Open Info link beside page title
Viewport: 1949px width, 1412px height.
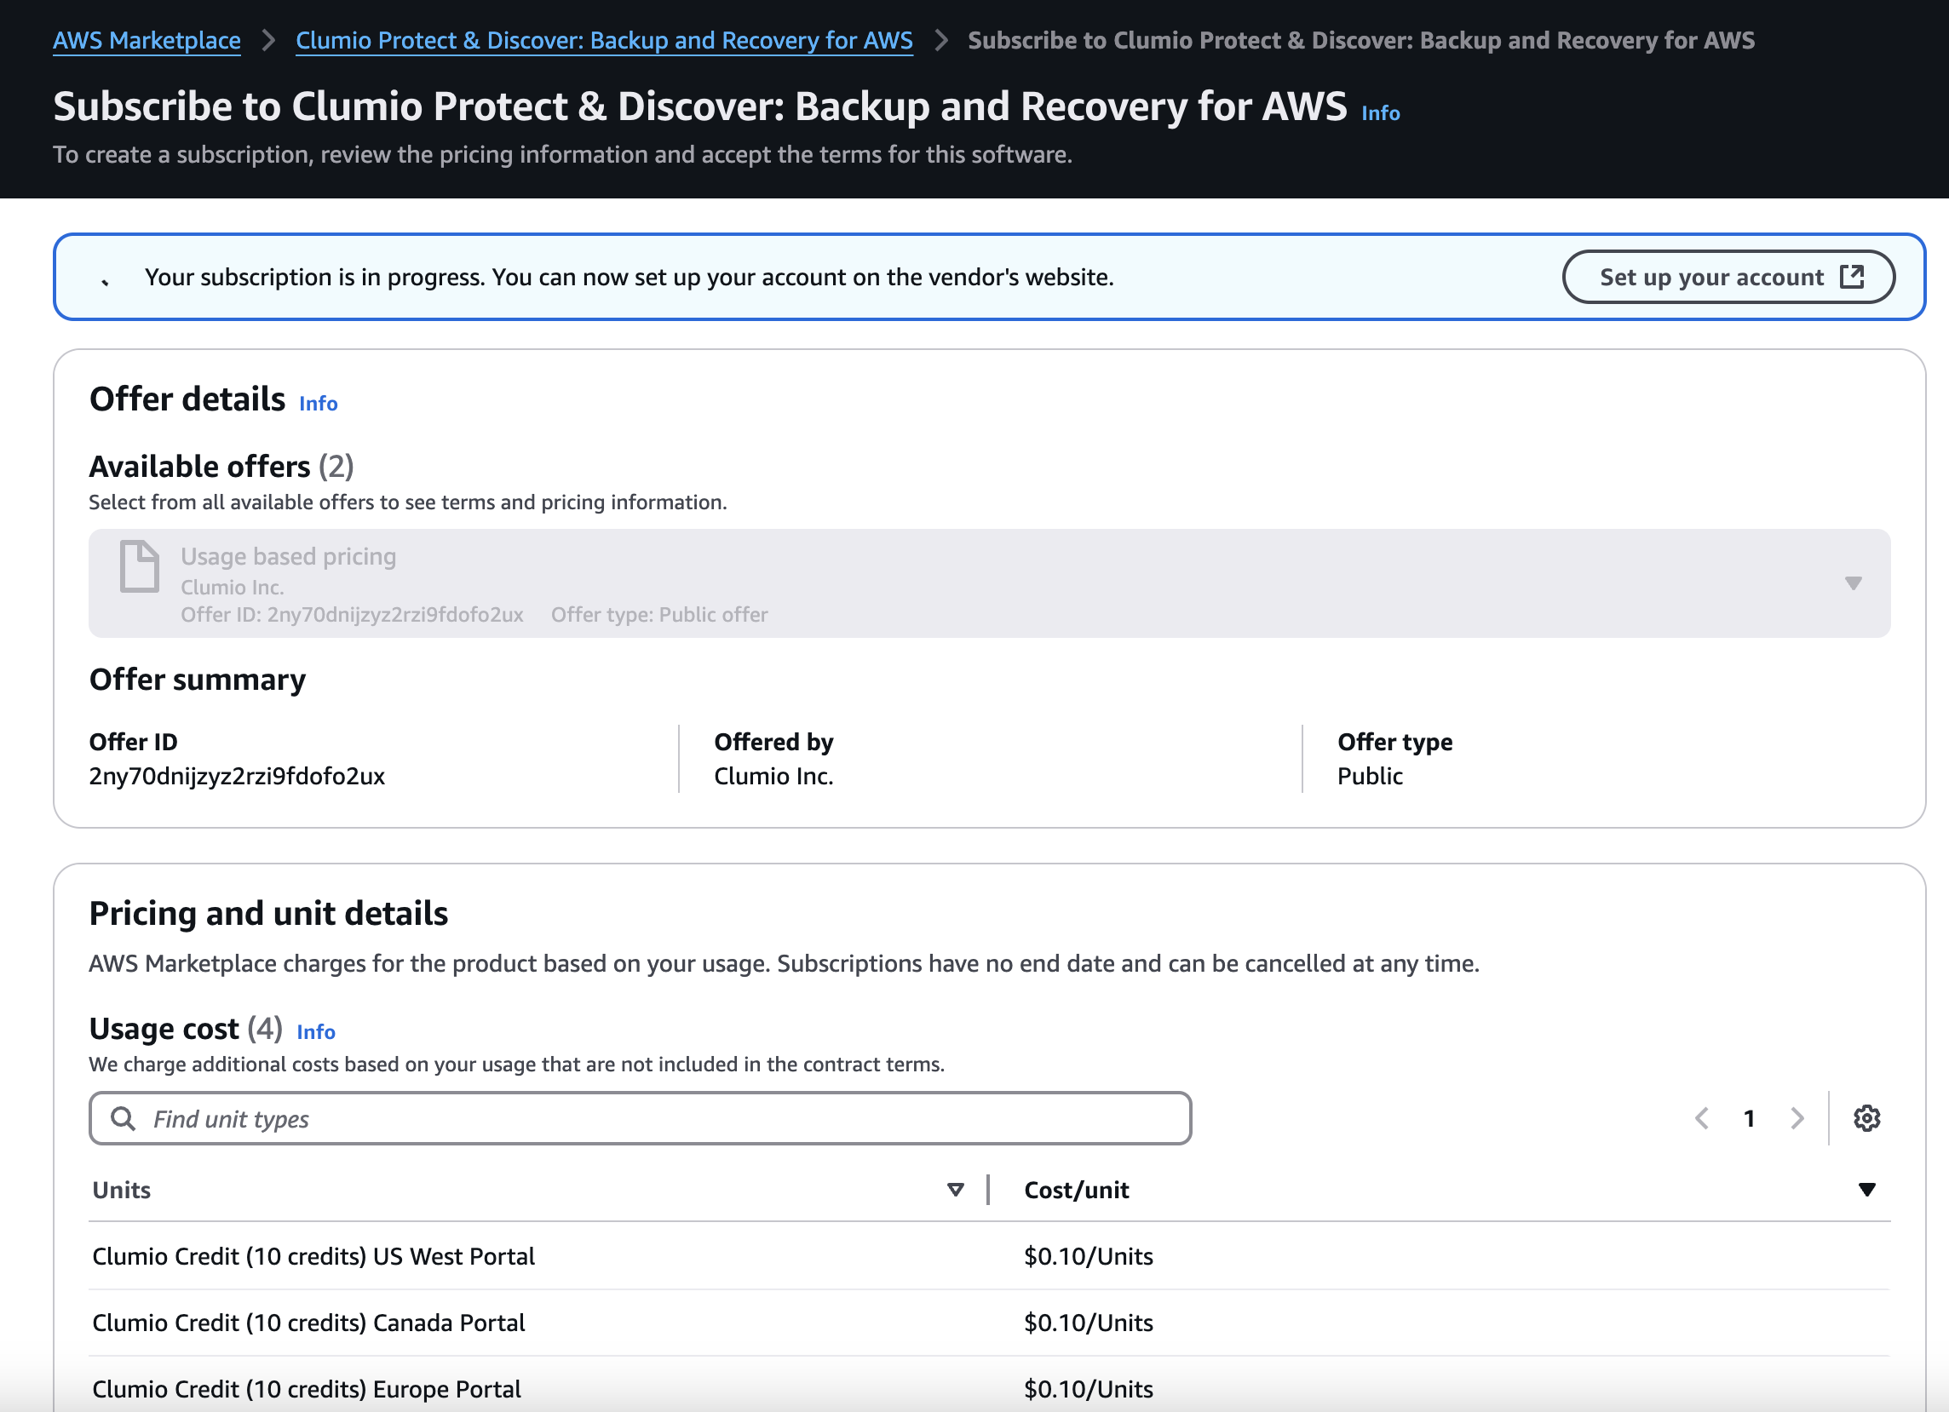1380,113
